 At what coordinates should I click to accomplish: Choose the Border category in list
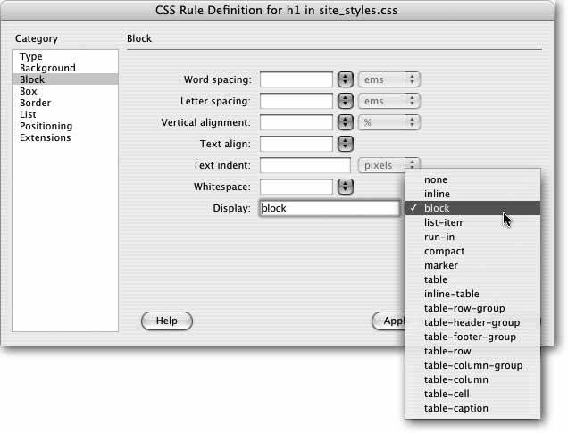point(36,103)
